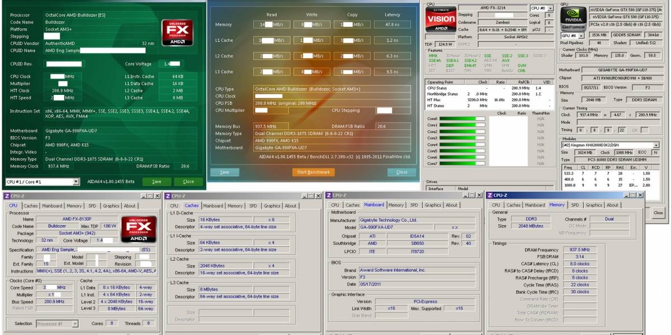Click the green Save button in AIDA64 CPUID
This screenshot has height=335, width=671.
[x=157, y=181]
